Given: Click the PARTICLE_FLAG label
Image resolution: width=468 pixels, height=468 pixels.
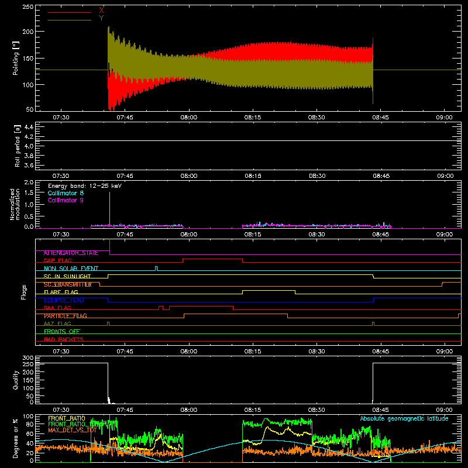Looking at the screenshot, I should 66,316.
